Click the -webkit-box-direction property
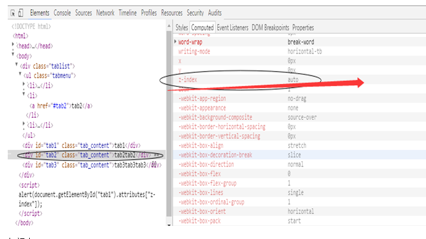This screenshot has height=239, width=426. (x=206, y=164)
